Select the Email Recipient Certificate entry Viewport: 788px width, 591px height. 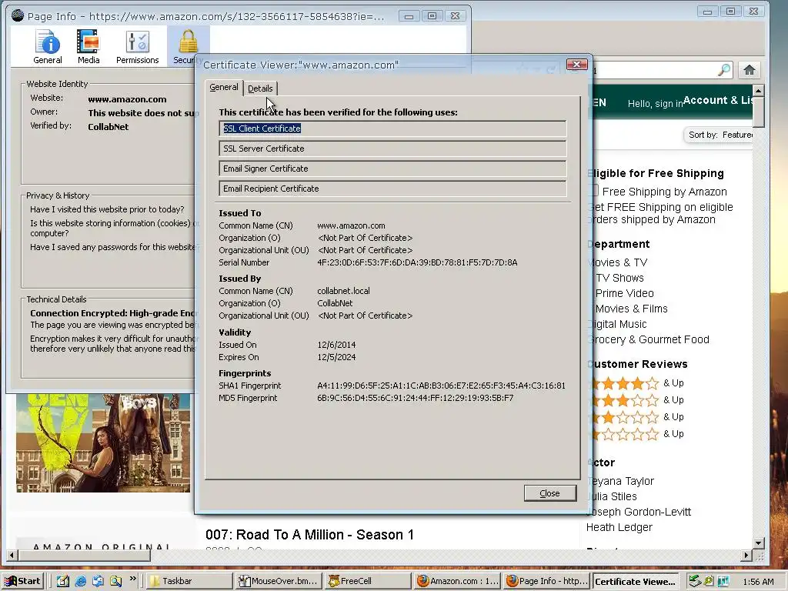392,189
